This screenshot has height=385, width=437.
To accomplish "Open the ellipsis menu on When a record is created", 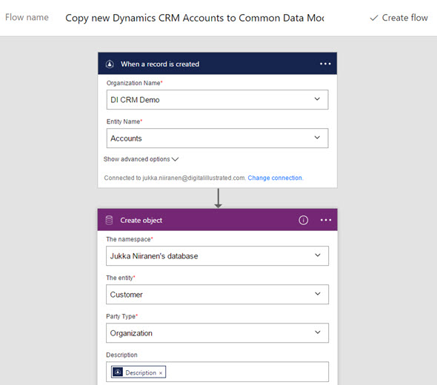I will tap(325, 64).
